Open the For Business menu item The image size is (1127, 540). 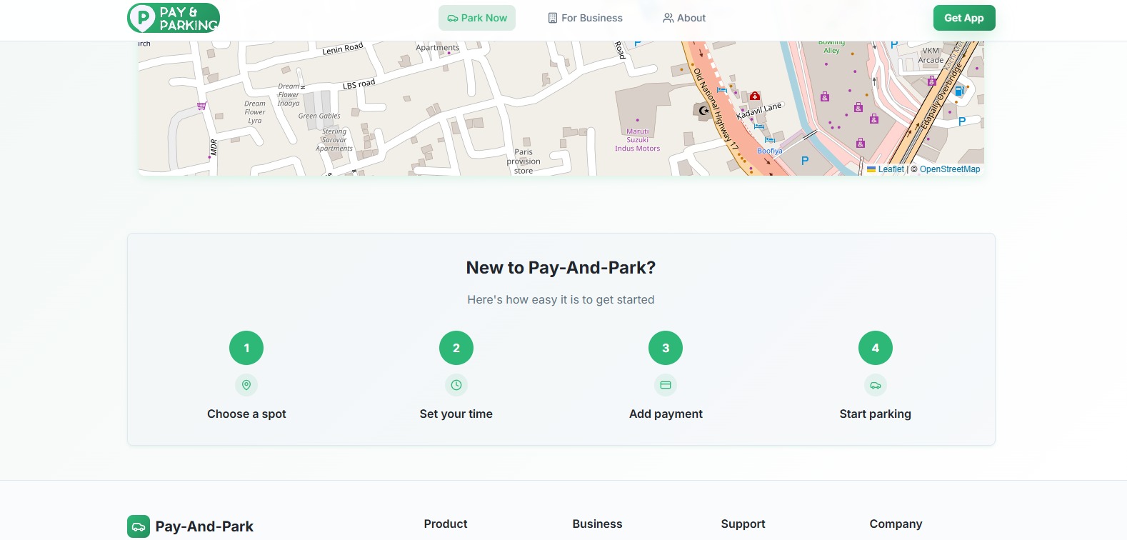[585, 18]
